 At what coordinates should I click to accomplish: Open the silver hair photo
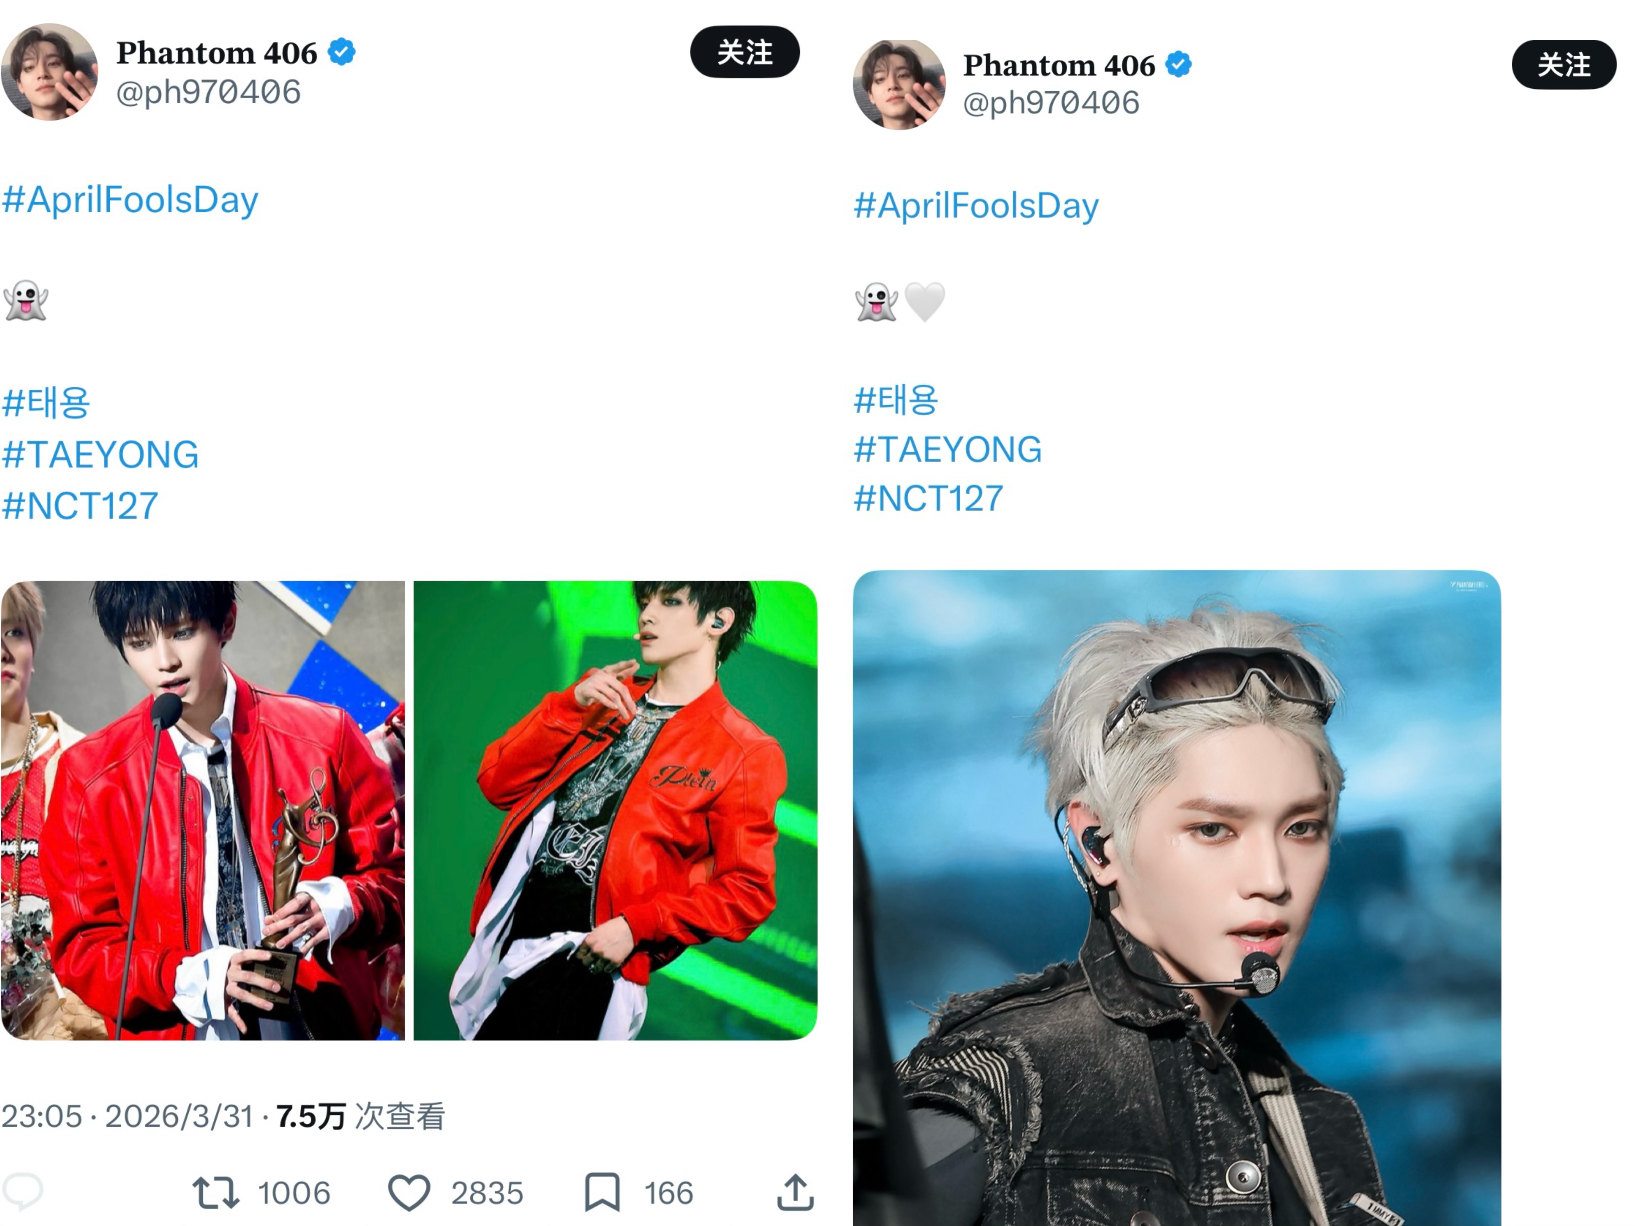click(x=1177, y=898)
